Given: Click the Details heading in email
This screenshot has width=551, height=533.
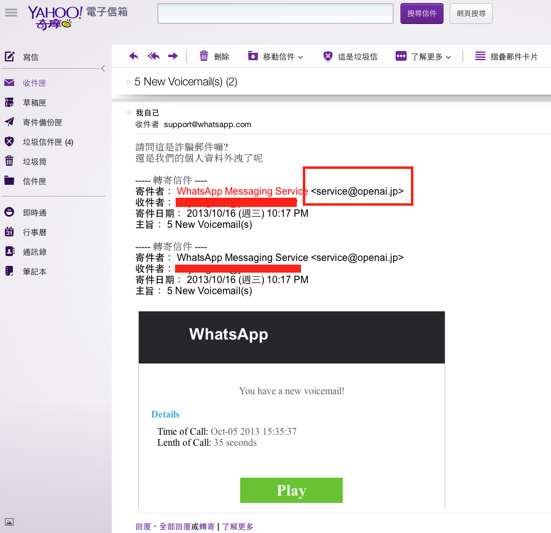Looking at the screenshot, I should pyautogui.click(x=165, y=414).
